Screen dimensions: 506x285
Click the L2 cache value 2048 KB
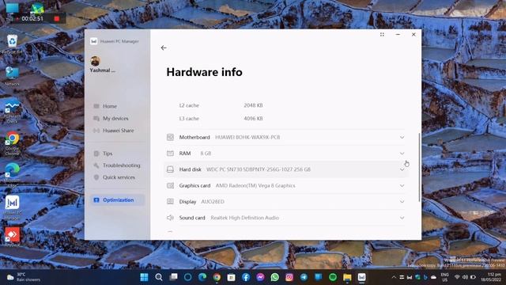253,105
